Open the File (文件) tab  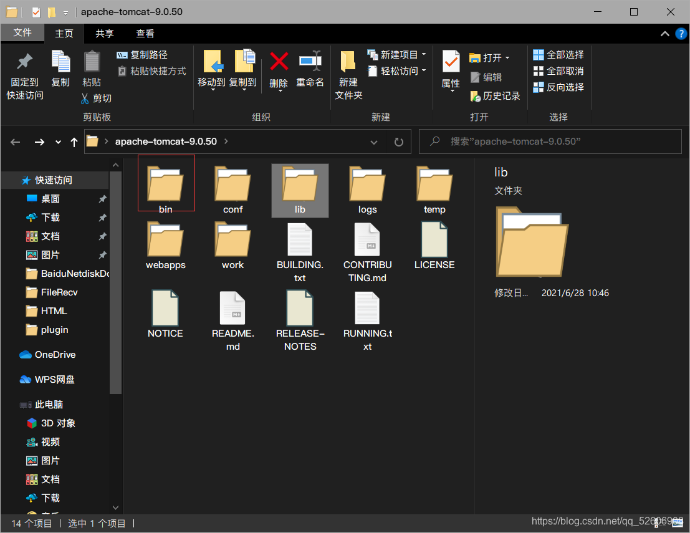(22, 32)
